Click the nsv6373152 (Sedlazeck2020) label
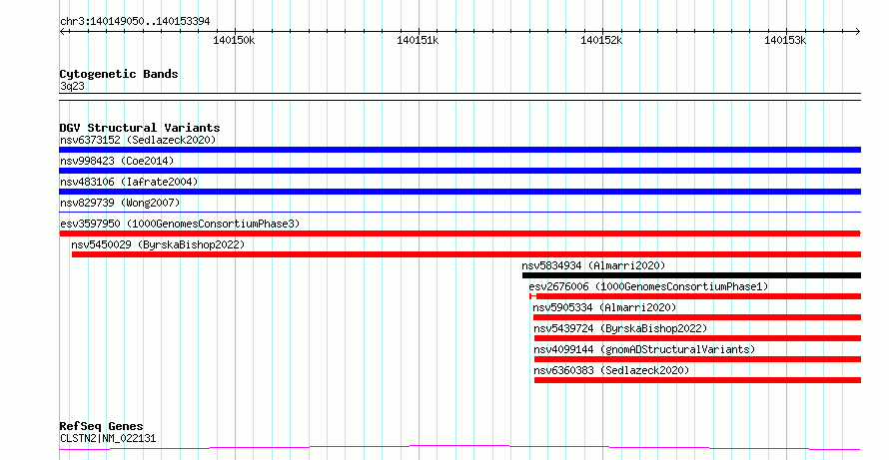This screenshot has height=460, width=889. [138, 140]
